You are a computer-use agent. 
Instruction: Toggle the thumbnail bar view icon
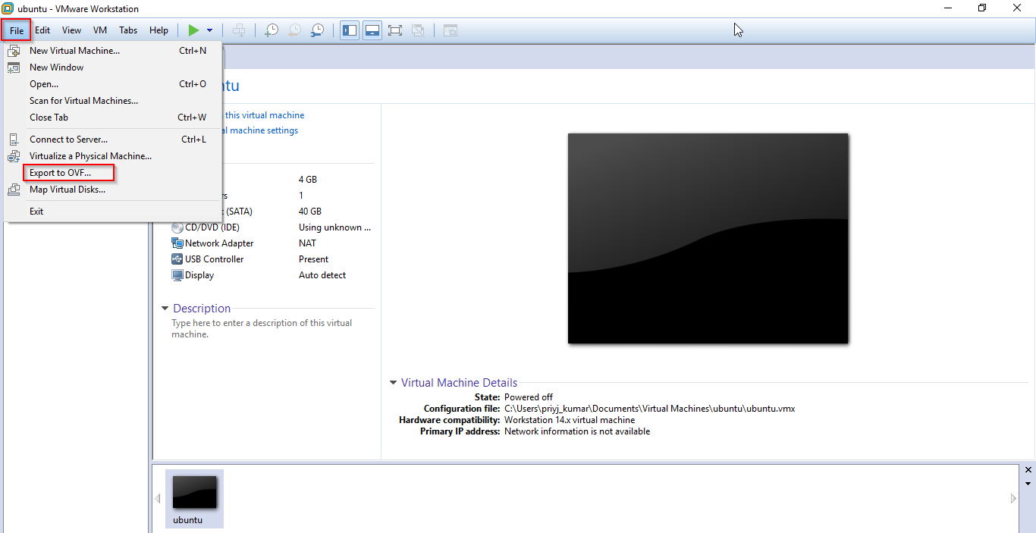coord(372,30)
